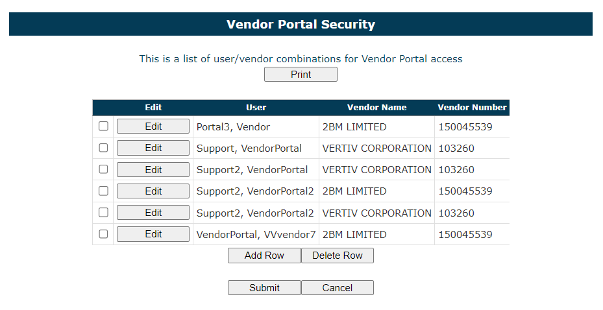This screenshot has width=603, height=310.
Task: Click the User column header
Action: (256, 108)
